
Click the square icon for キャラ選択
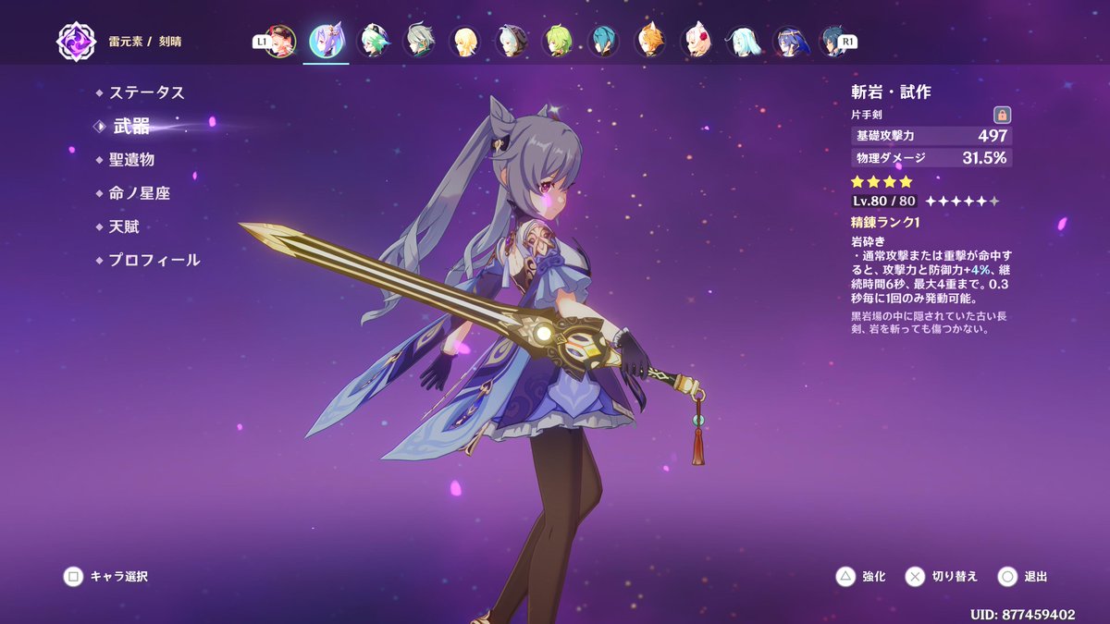click(73, 577)
